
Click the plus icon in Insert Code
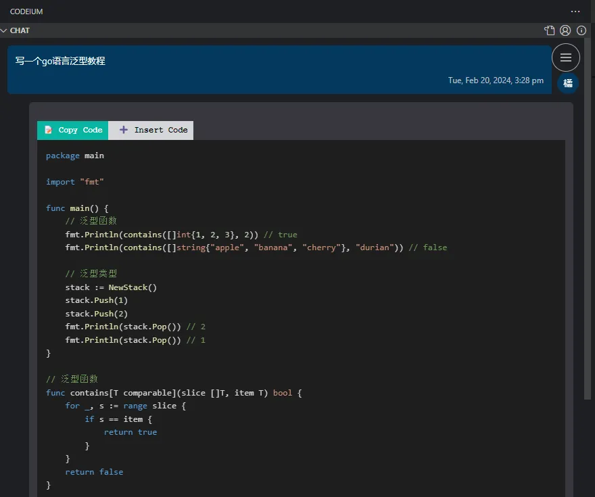point(123,130)
